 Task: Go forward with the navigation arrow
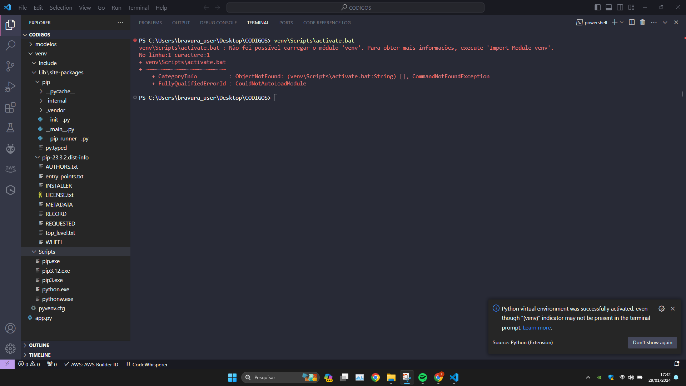coord(218,8)
